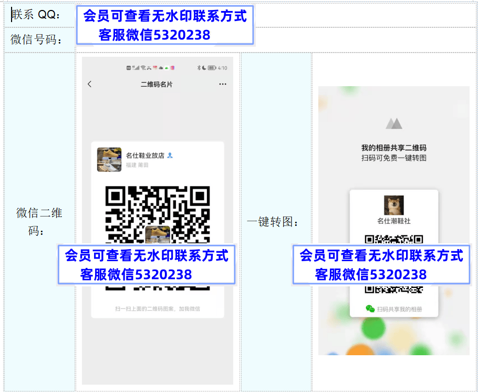Click the 4:10 clock in phone status bar
478x392 pixels.
[223, 68]
